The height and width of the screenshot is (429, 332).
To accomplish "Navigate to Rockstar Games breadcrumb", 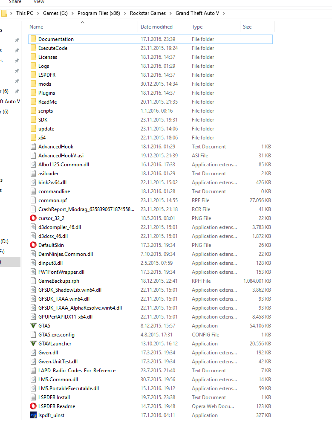I will tap(148, 13).
